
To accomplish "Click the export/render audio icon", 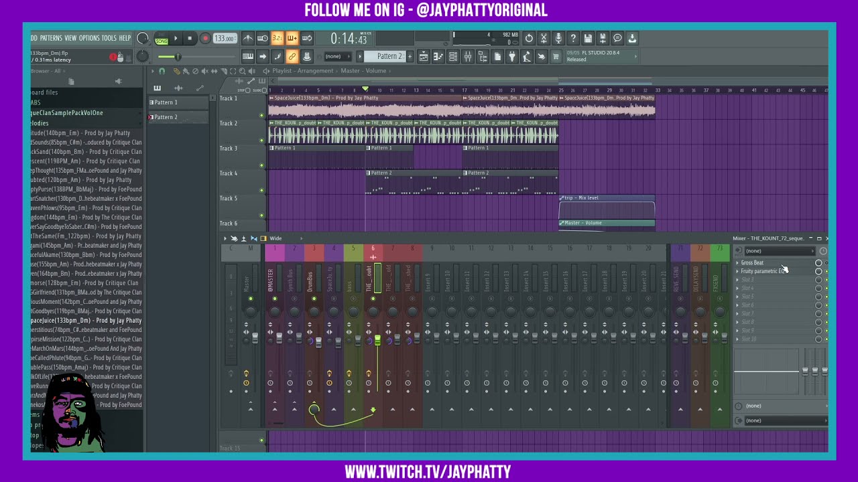I will click(x=603, y=39).
